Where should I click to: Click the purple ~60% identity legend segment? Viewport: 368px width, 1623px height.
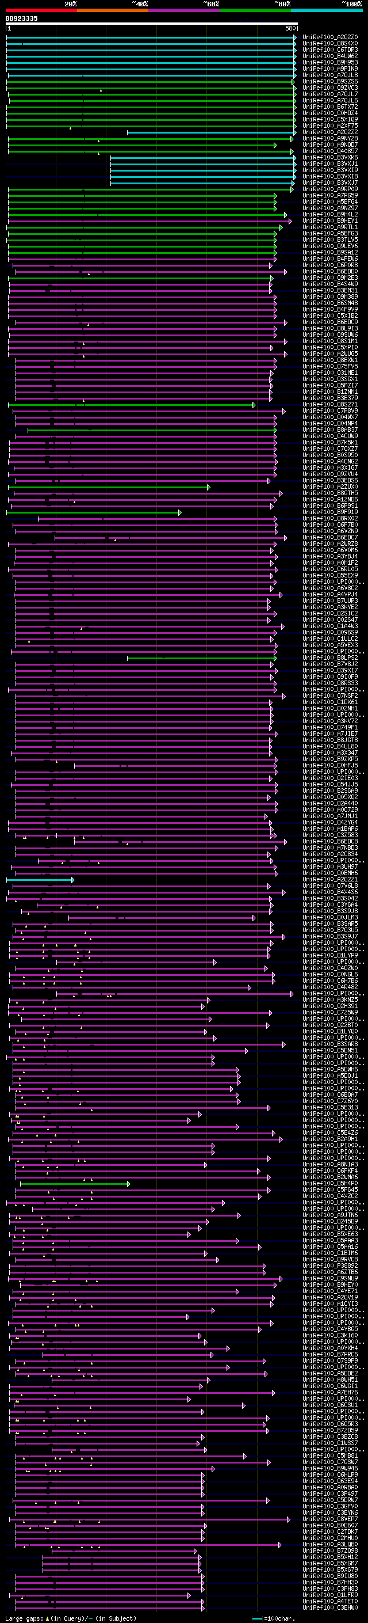185,10
